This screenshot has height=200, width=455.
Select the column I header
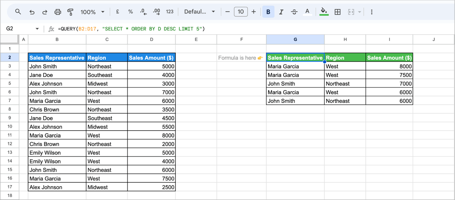pos(389,40)
